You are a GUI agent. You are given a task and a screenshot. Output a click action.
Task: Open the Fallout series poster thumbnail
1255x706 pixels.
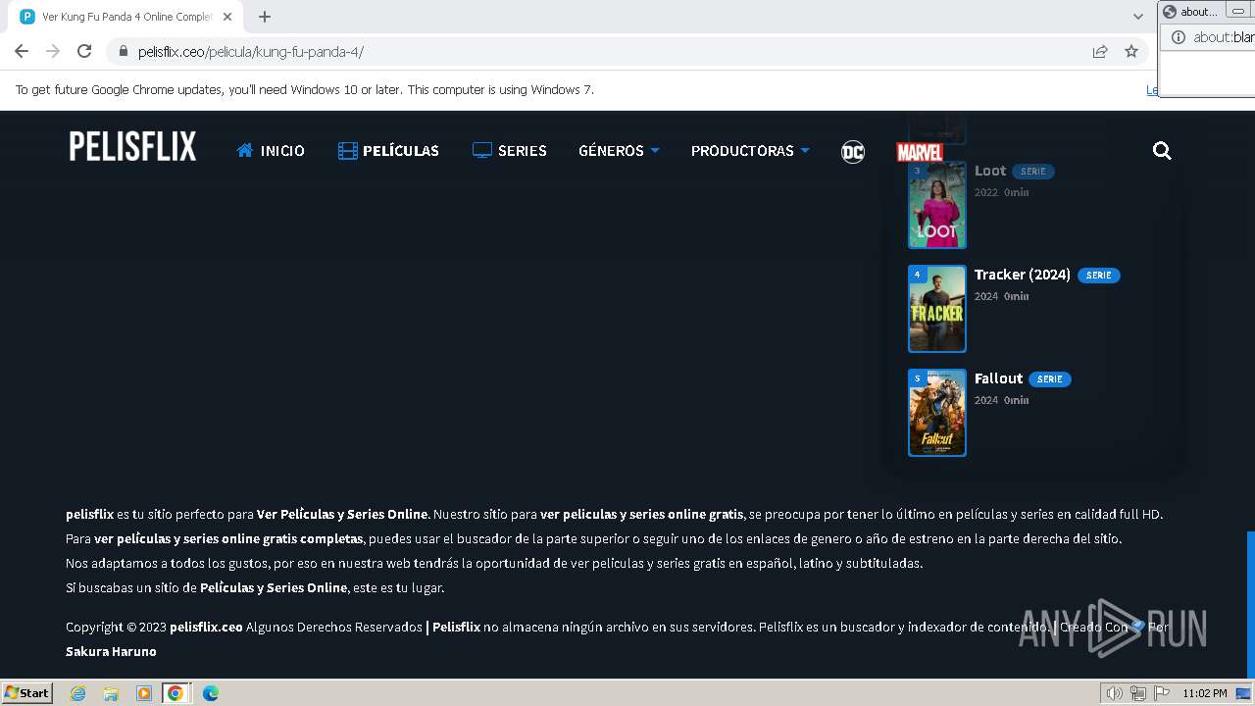(x=937, y=413)
